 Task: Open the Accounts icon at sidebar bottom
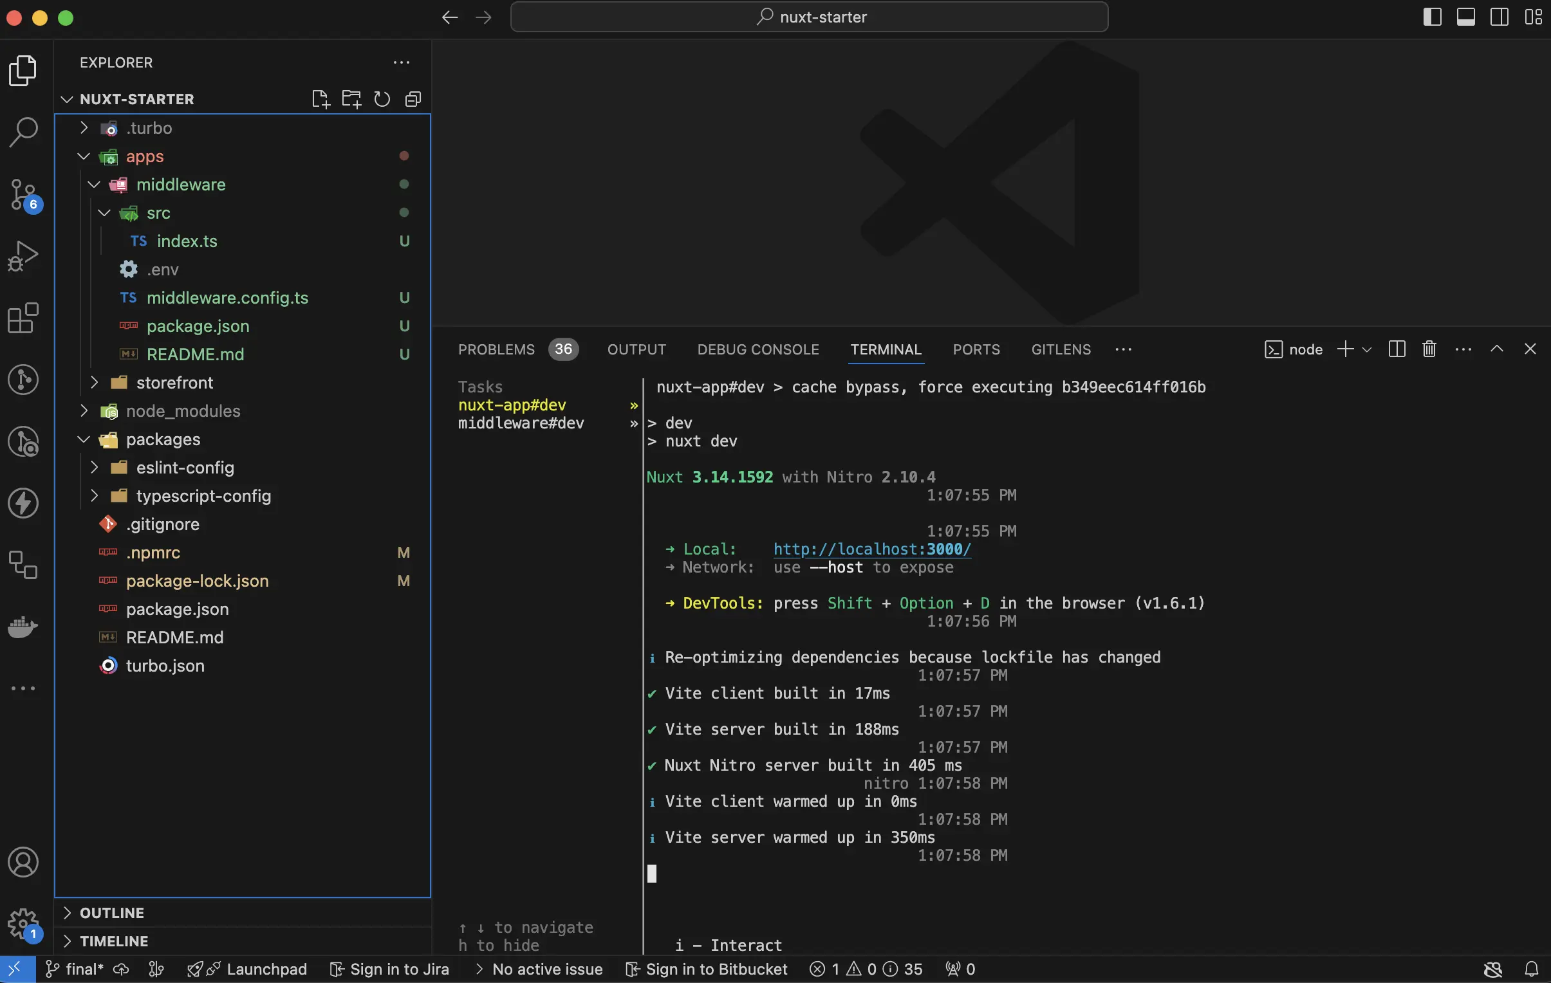point(24,863)
